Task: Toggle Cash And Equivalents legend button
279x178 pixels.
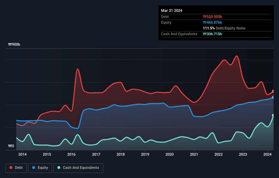Action: pos(78,168)
